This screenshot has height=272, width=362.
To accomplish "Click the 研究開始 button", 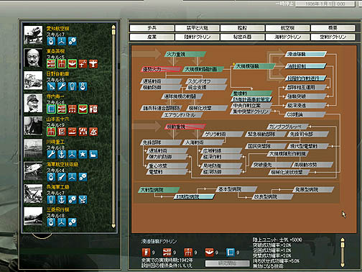I will (227, 263).
